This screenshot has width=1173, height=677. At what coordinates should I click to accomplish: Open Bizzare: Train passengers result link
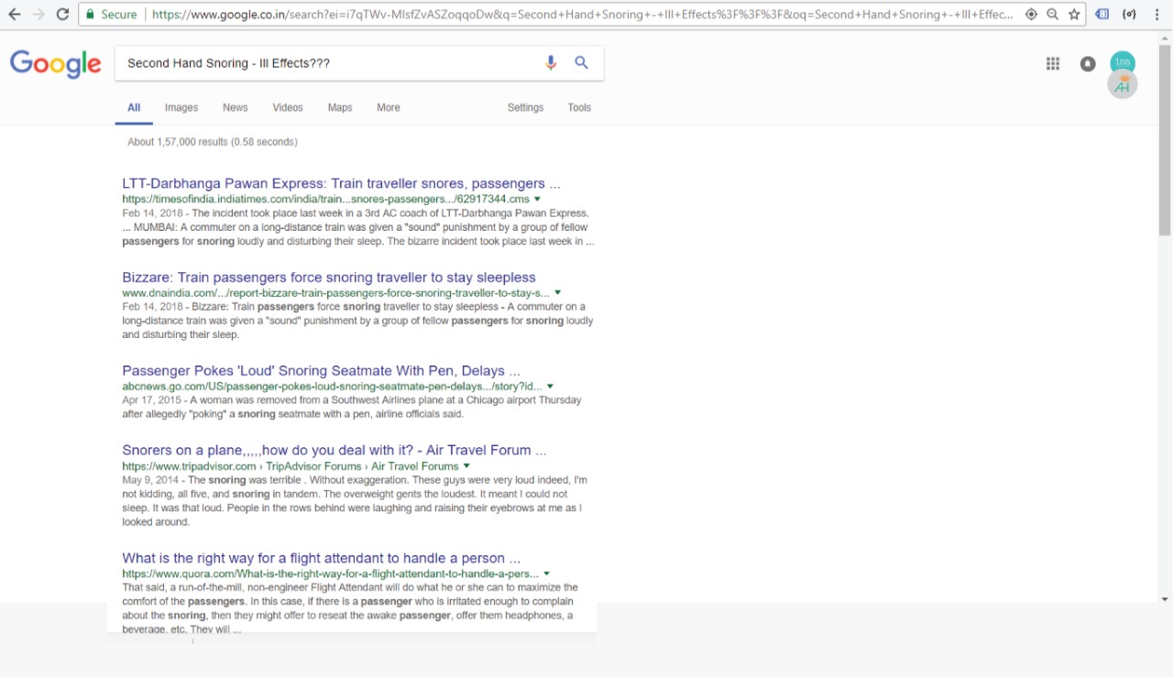[329, 277]
